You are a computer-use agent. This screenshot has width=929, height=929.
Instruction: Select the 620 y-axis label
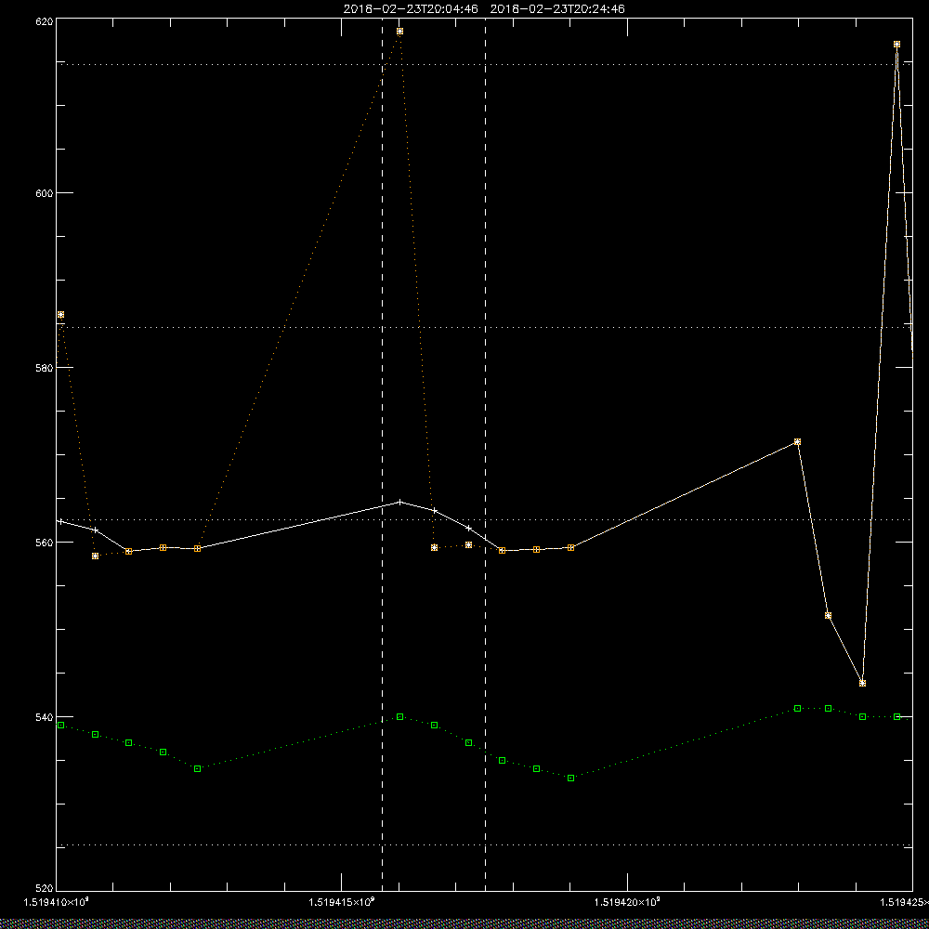[45, 20]
